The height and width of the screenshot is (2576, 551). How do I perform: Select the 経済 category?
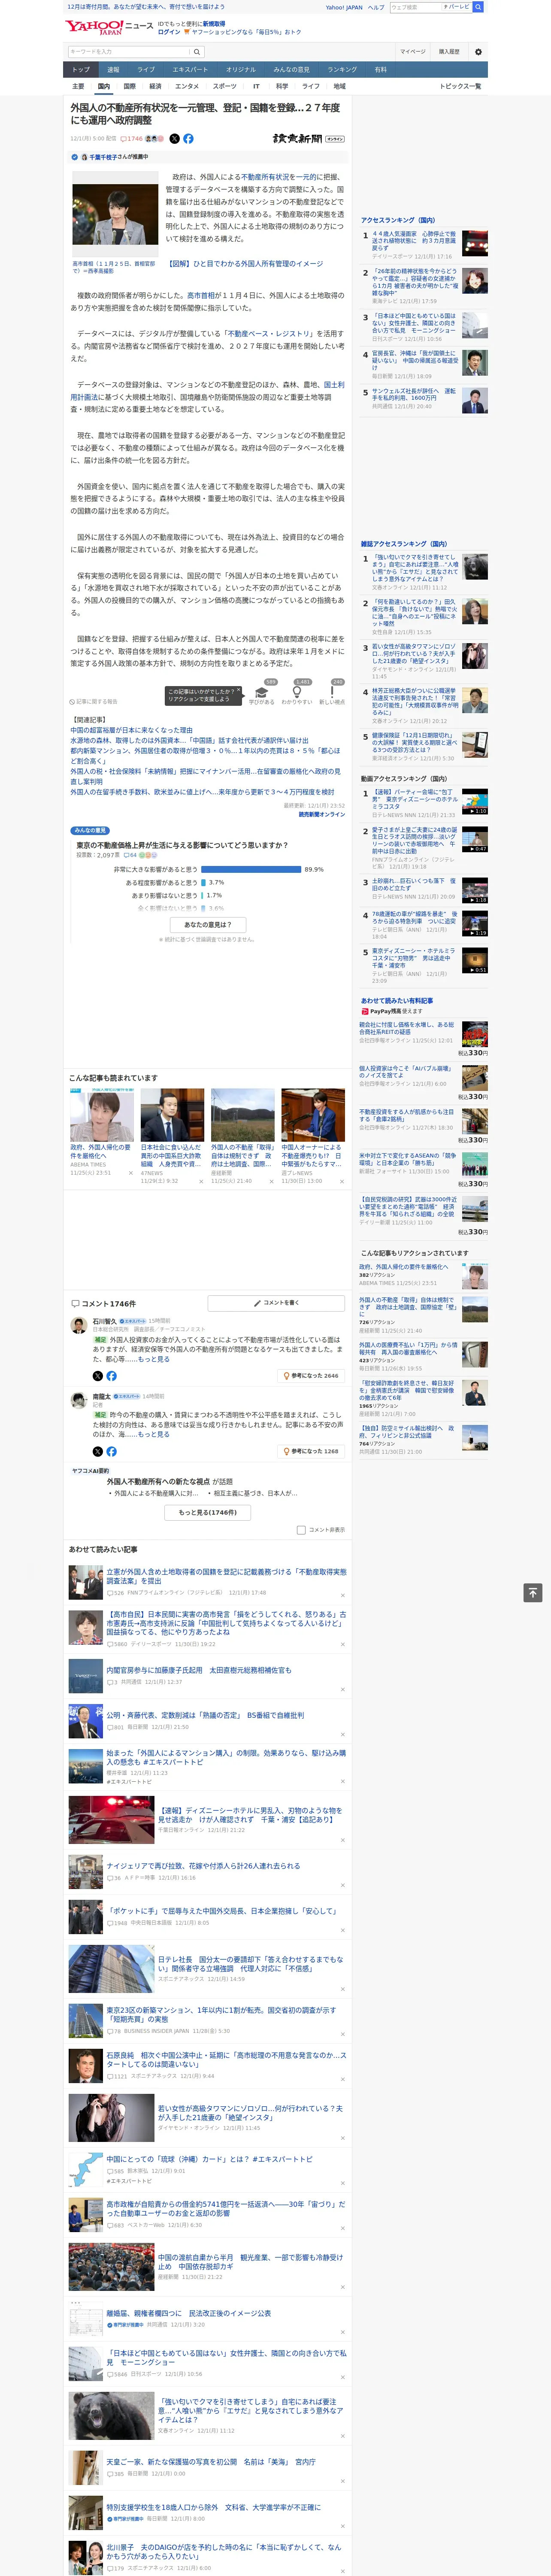click(x=155, y=87)
